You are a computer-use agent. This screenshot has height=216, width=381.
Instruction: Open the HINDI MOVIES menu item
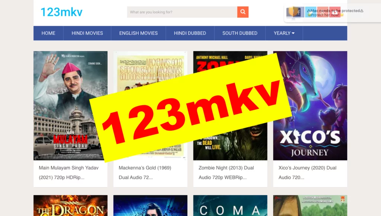(87, 33)
